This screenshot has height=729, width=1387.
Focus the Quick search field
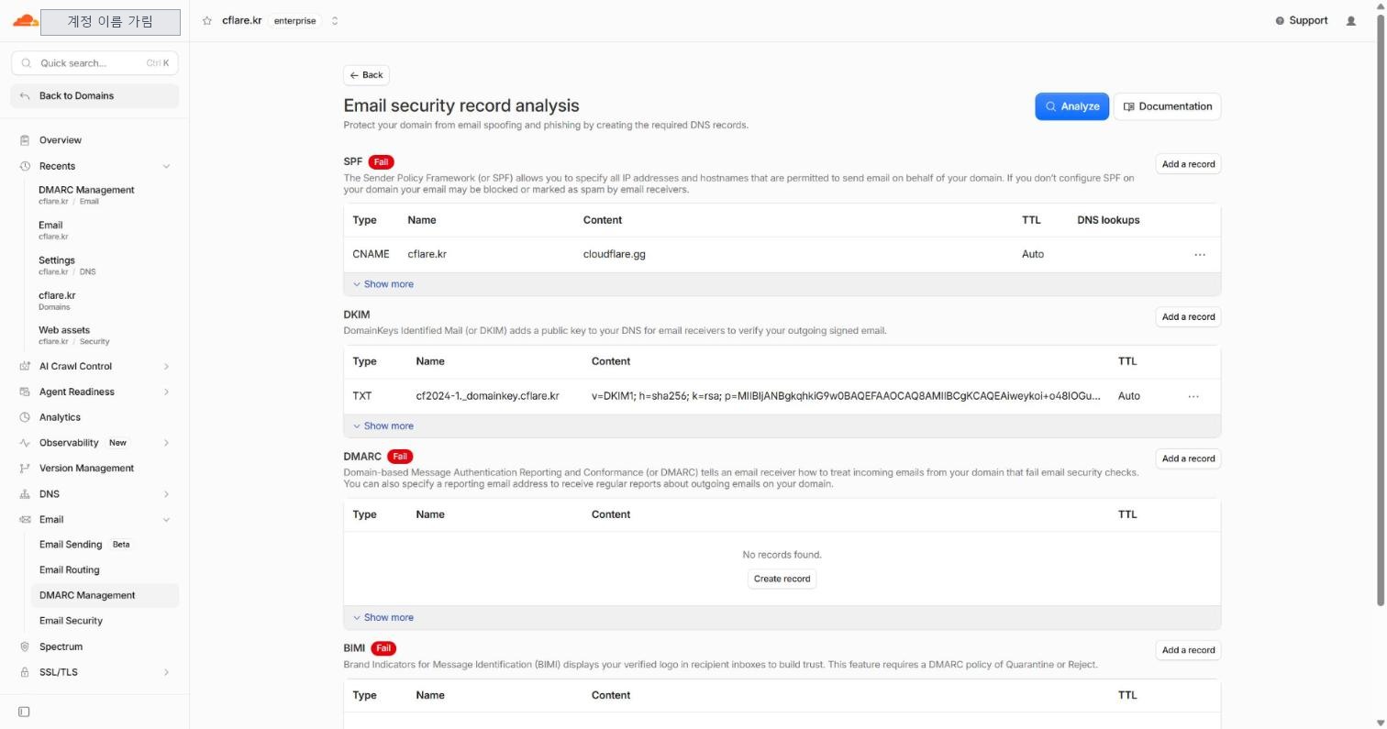pyautogui.click(x=94, y=63)
